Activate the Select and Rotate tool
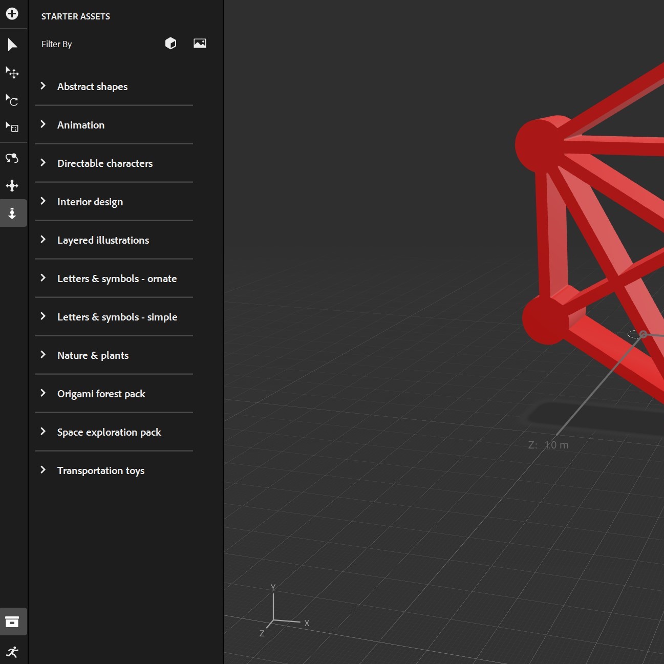664x664 pixels. coord(11,101)
